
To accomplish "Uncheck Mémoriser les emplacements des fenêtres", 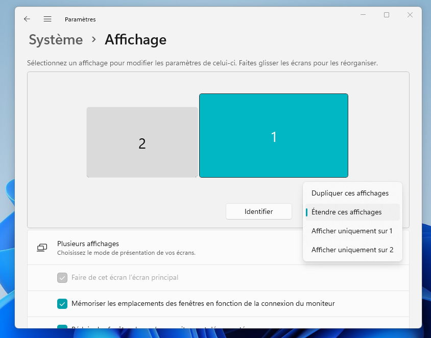I will (x=62, y=304).
